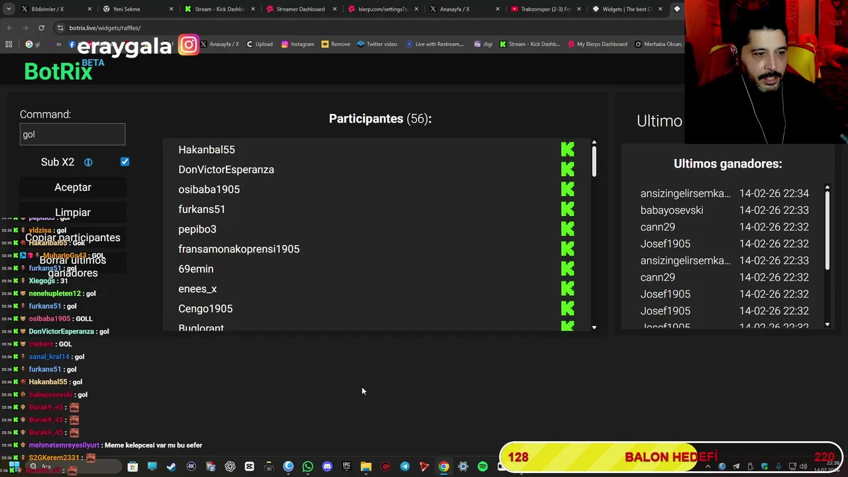848x477 pixels.
Task: Click the participants list scrollbar thumb
Action: click(x=594, y=161)
